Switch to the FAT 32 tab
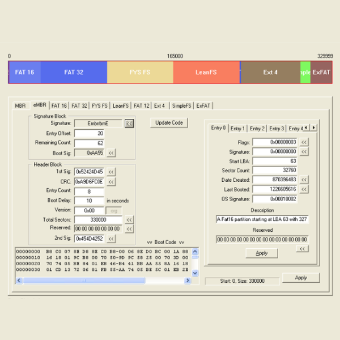 [x=79, y=105]
